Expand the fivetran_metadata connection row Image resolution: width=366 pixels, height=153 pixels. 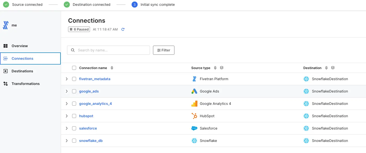67,79
